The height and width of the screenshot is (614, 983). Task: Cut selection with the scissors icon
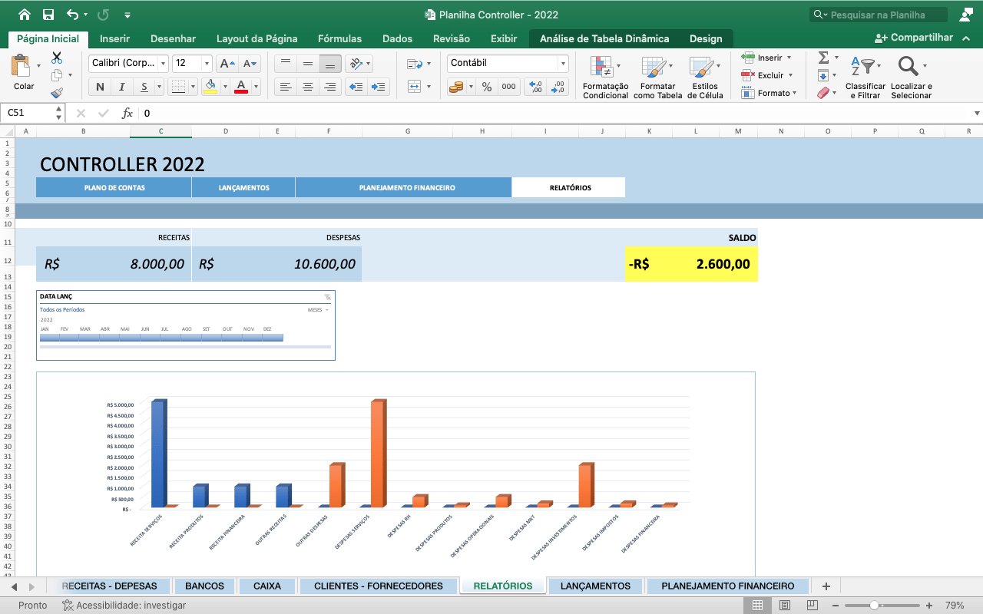[57, 58]
